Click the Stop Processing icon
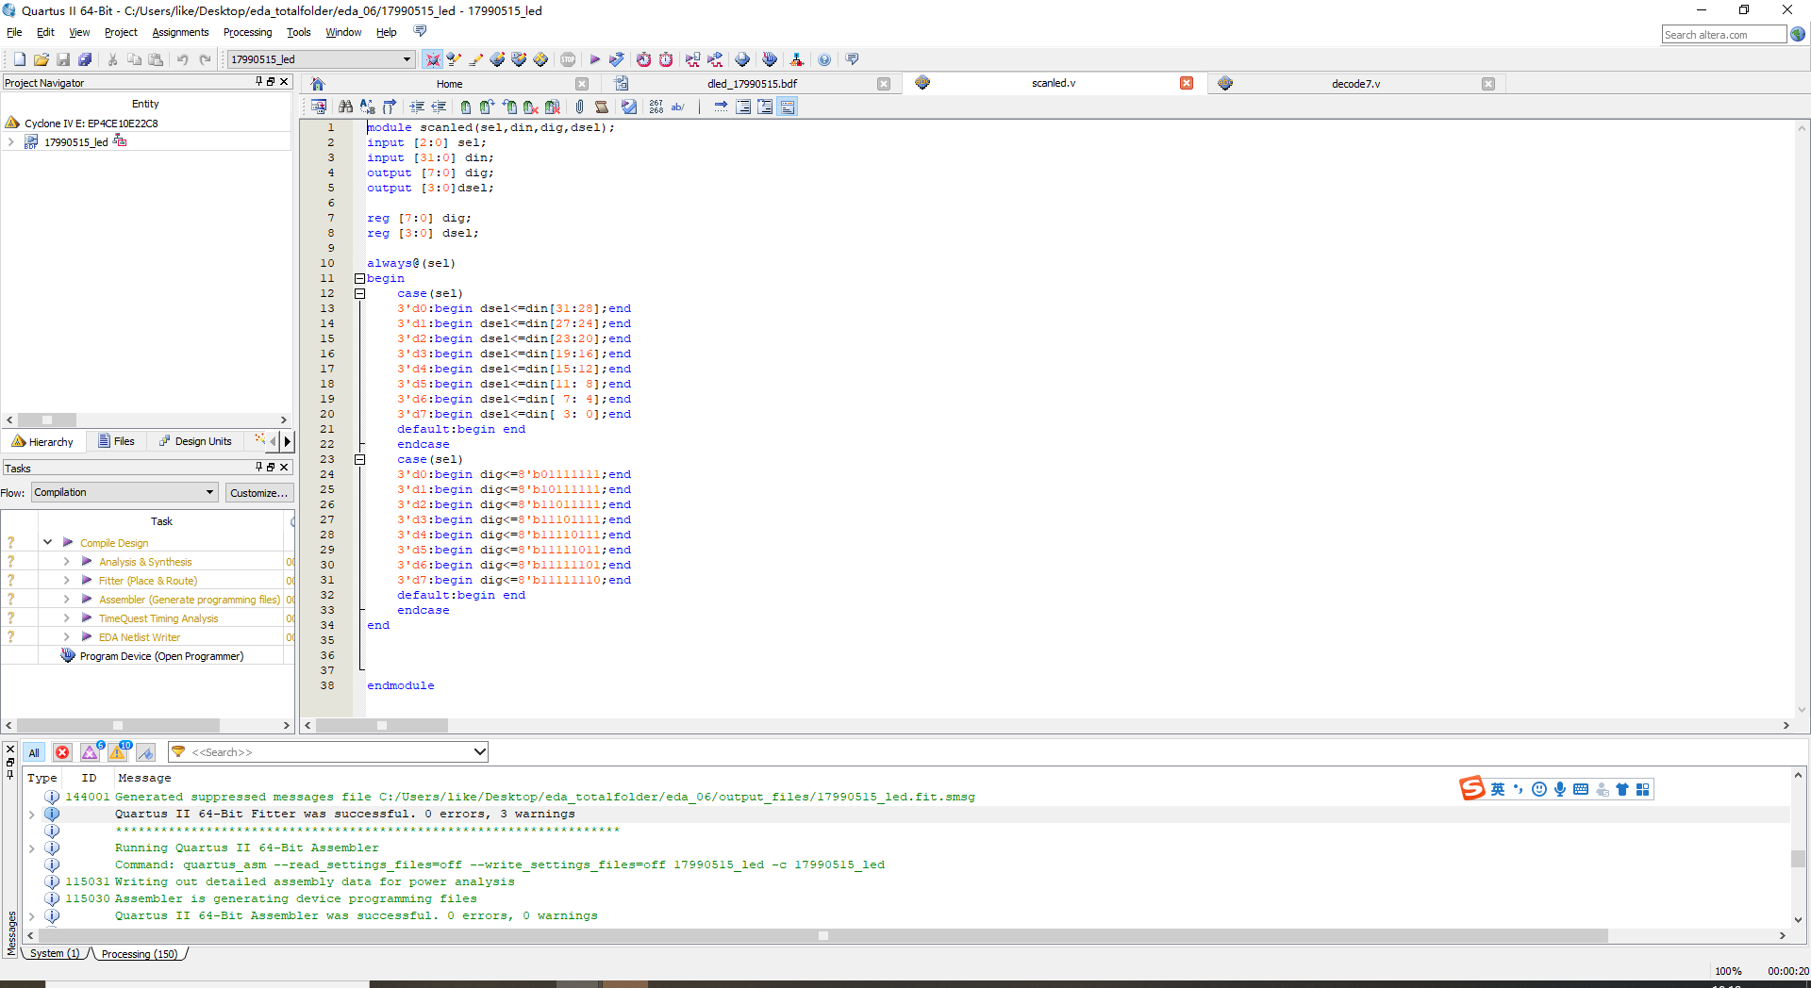 pos(568,59)
